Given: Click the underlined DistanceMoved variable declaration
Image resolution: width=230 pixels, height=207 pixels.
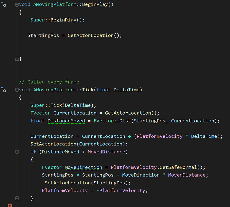Looking at the screenshot, I should pyautogui.click(x=66, y=121).
